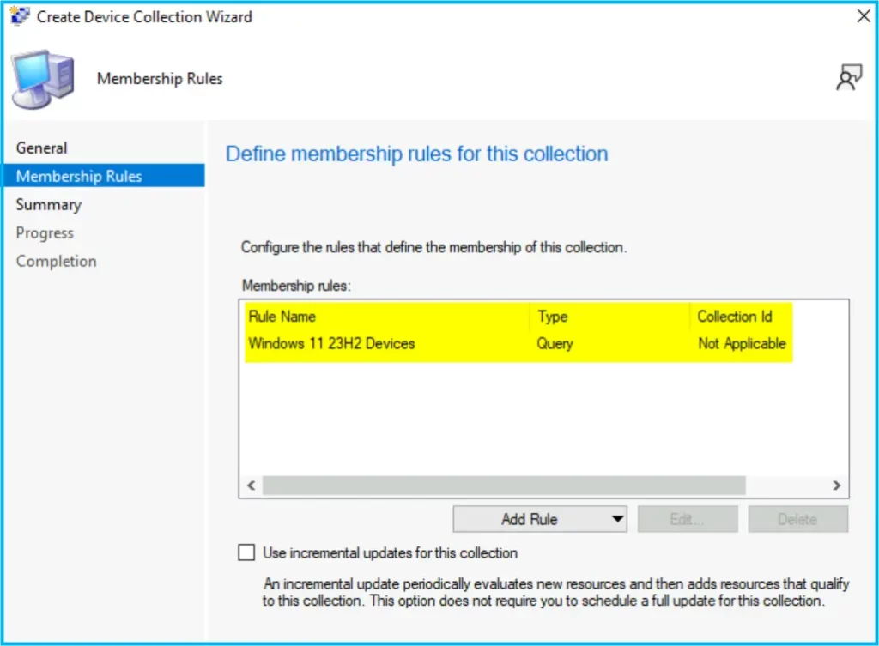Select the Completion wizard step
Image resolution: width=879 pixels, height=646 pixels.
[56, 261]
